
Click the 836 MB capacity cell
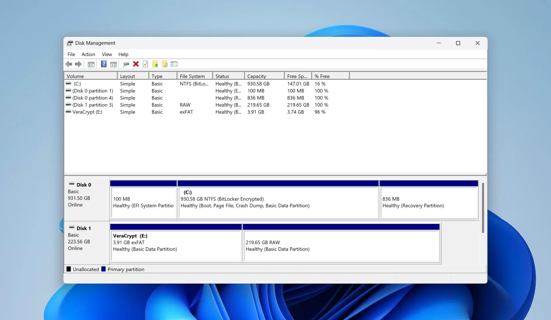(256, 98)
